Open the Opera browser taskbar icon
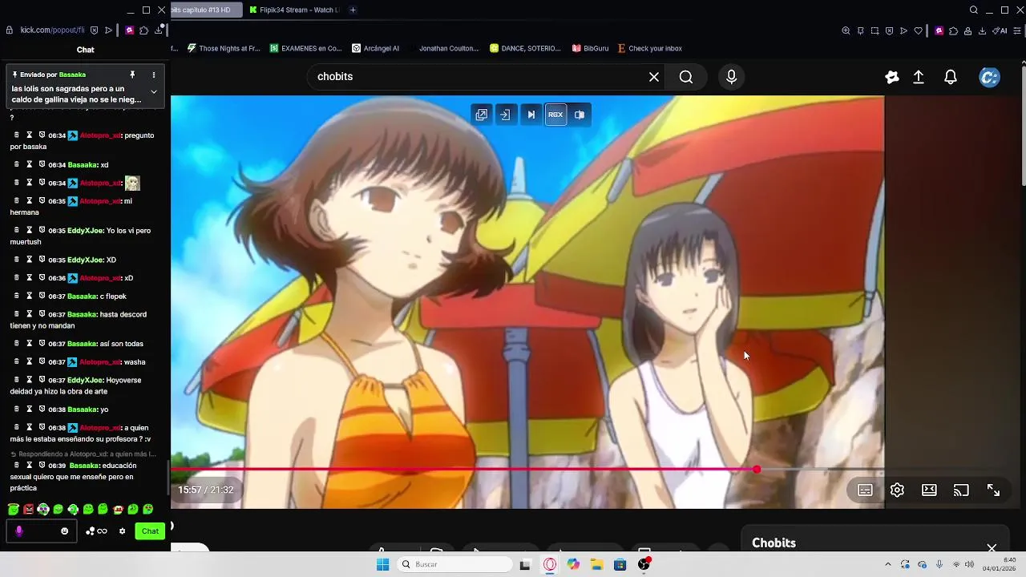This screenshot has width=1026, height=577. point(549,564)
